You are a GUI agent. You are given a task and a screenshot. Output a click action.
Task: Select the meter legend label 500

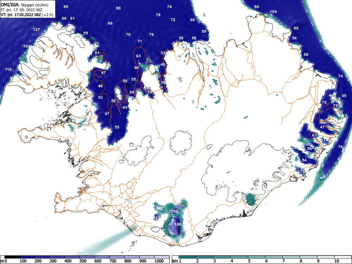[83, 261]
